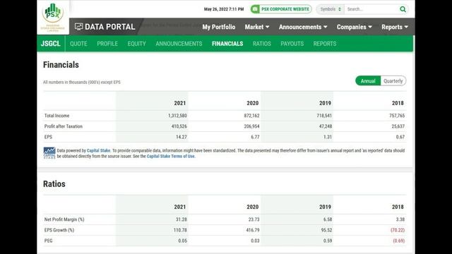The width and height of the screenshot is (452, 254).
Task: Open My Portfolio
Action: [x=219, y=27]
